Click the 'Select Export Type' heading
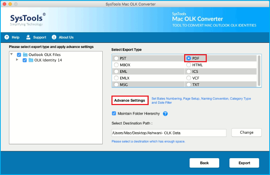This screenshot has height=175, width=270. coord(126,50)
